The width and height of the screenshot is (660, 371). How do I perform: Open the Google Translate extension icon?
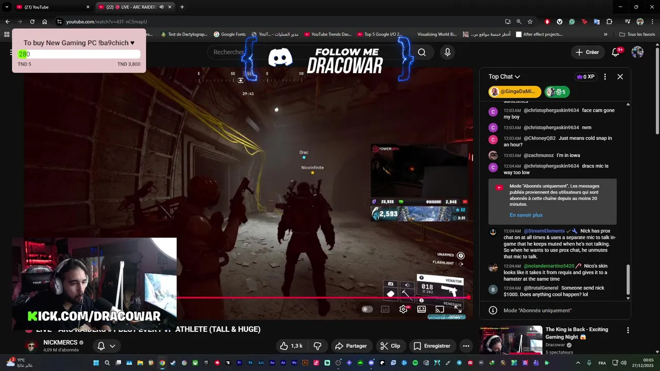click(597, 22)
